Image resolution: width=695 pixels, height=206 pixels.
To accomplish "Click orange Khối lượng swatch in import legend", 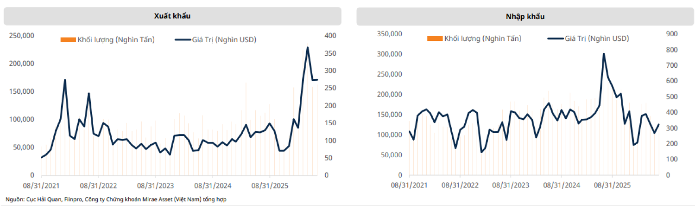I will coord(435,39).
